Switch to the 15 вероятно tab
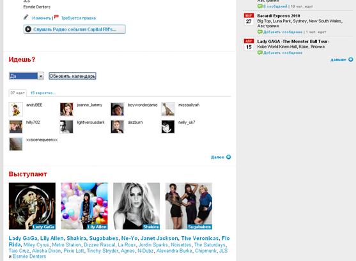This screenshot has width=356, height=261. 42,93
